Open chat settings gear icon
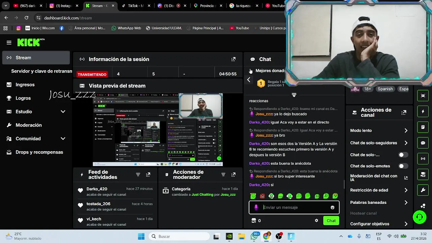The width and height of the screenshot is (432, 243). (x=316, y=220)
